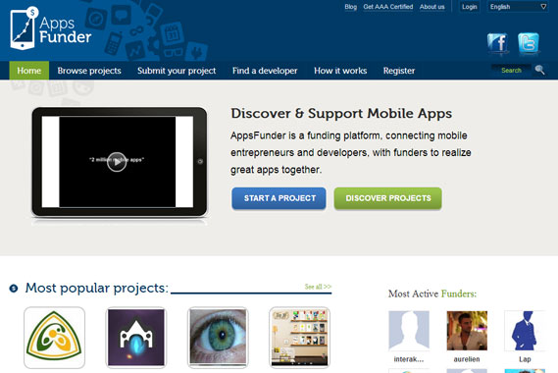Click the search magnifier icon
558x373 pixels.
[539, 70]
